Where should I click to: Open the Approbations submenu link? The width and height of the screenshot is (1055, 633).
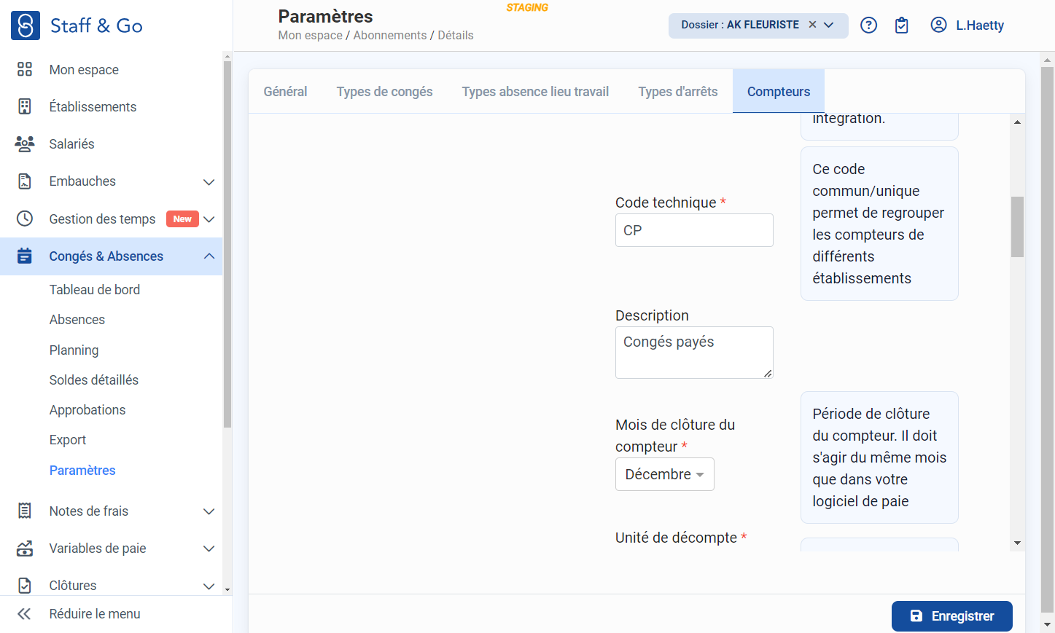tap(87, 410)
